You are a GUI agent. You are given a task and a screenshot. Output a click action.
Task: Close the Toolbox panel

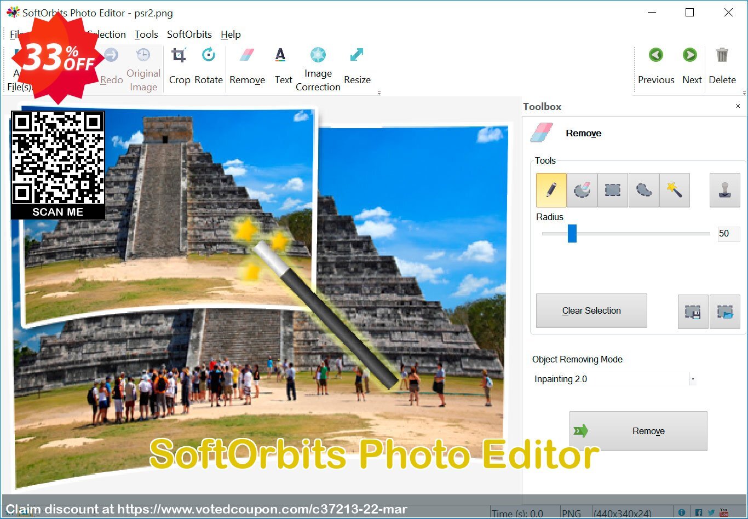[738, 106]
